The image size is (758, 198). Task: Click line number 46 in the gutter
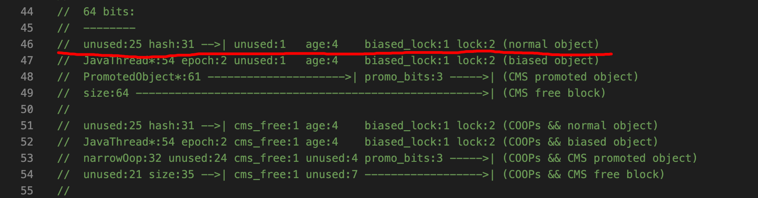click(27, 44)
